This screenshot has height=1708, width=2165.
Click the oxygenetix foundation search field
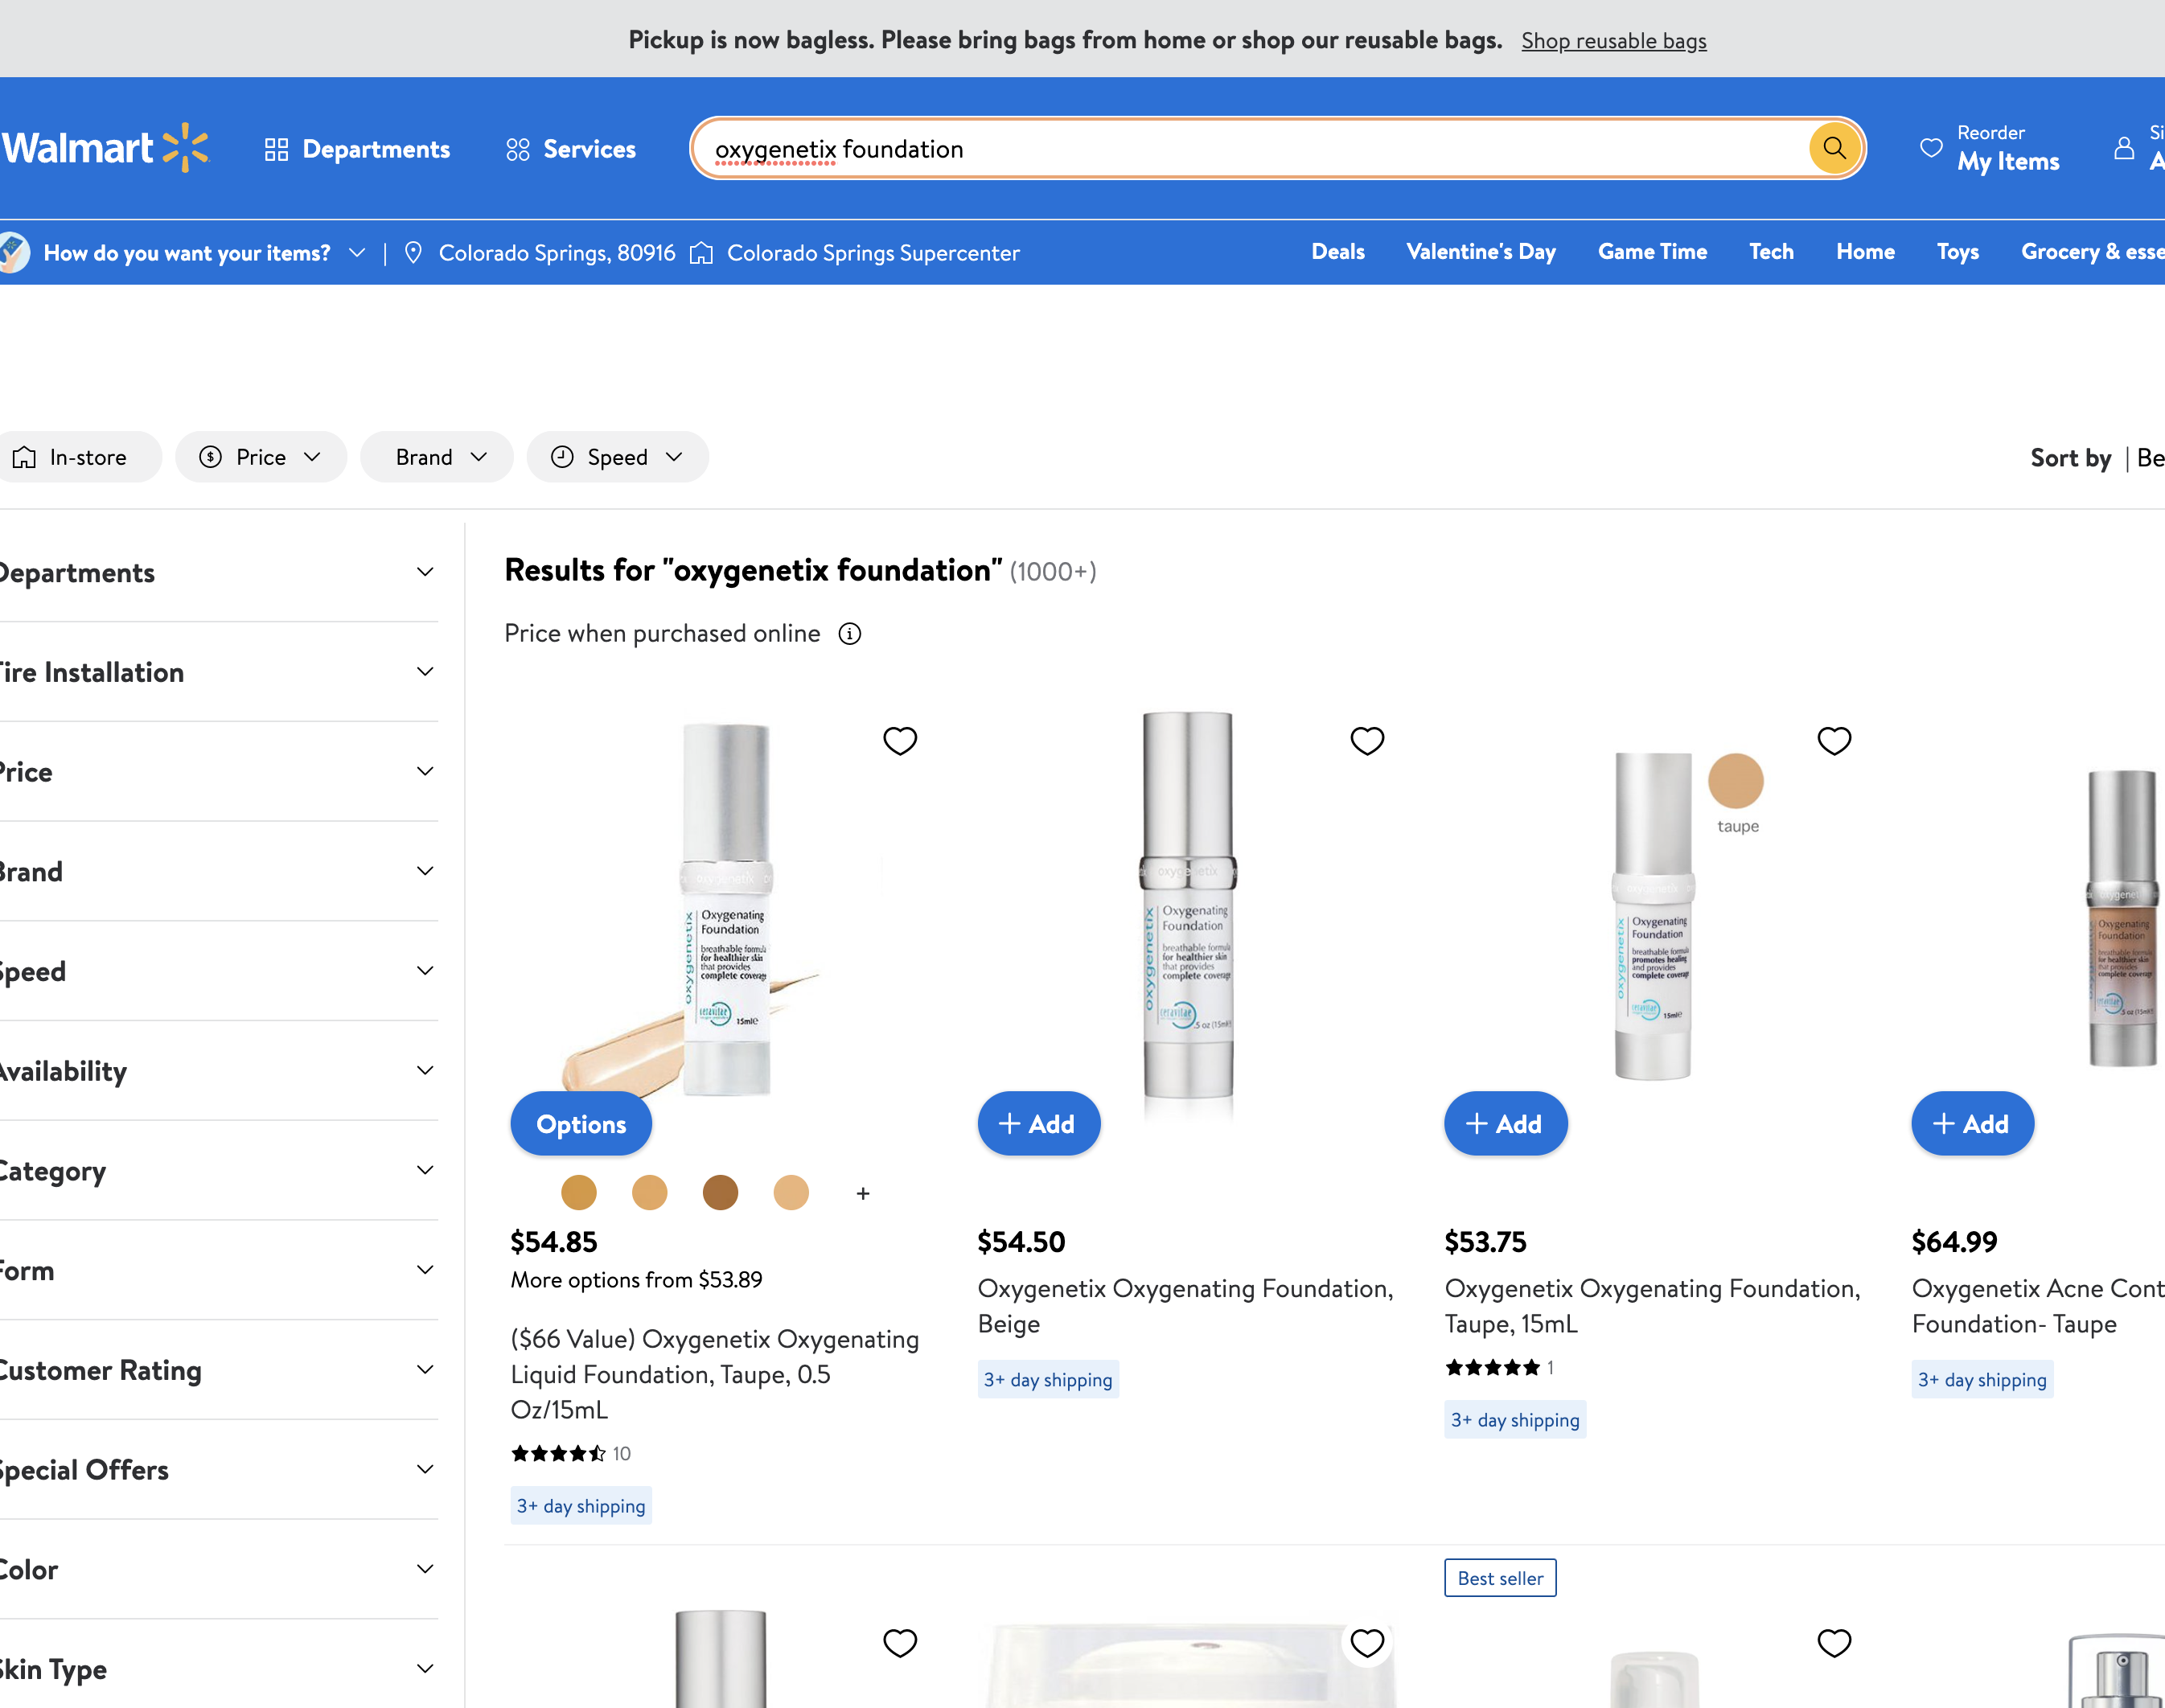tap(1250, 149)
